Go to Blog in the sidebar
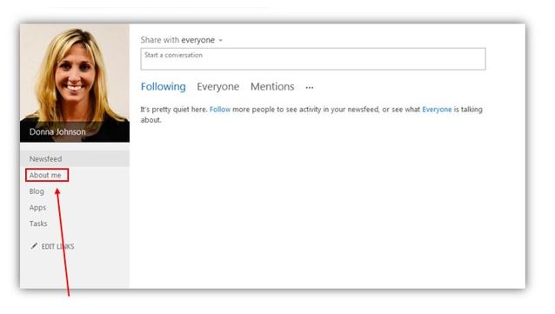555x314 pixels. [x=37, y=191]
